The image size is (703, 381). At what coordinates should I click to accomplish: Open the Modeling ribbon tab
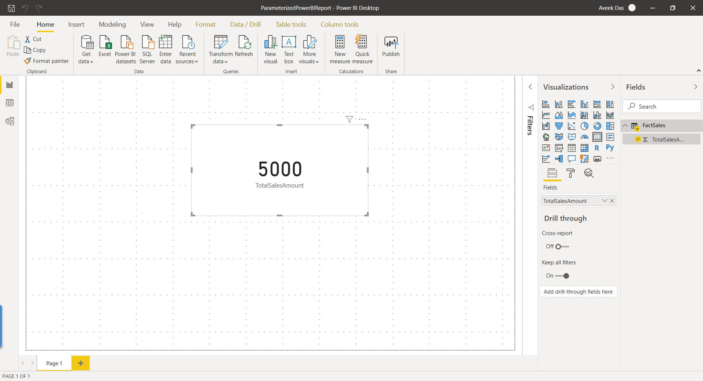tap(112, 24)
